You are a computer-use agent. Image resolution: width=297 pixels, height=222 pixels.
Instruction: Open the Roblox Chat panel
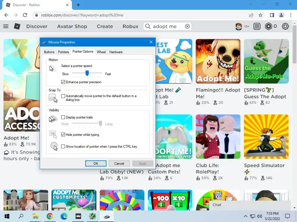(250, 205)
